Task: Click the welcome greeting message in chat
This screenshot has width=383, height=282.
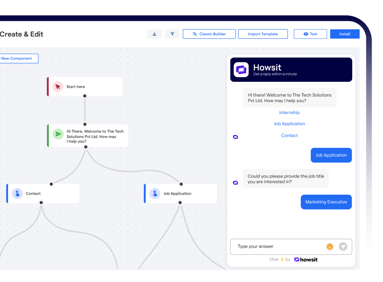Action: point(289,98)
